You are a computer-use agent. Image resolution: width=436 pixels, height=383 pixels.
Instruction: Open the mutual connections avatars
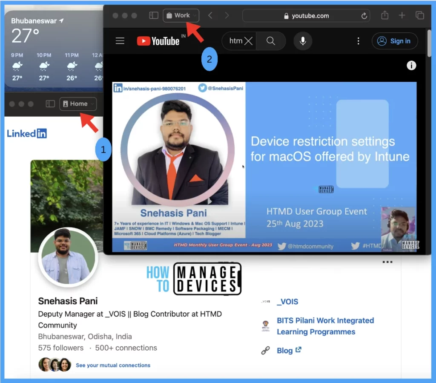click(x=54, y=365)
